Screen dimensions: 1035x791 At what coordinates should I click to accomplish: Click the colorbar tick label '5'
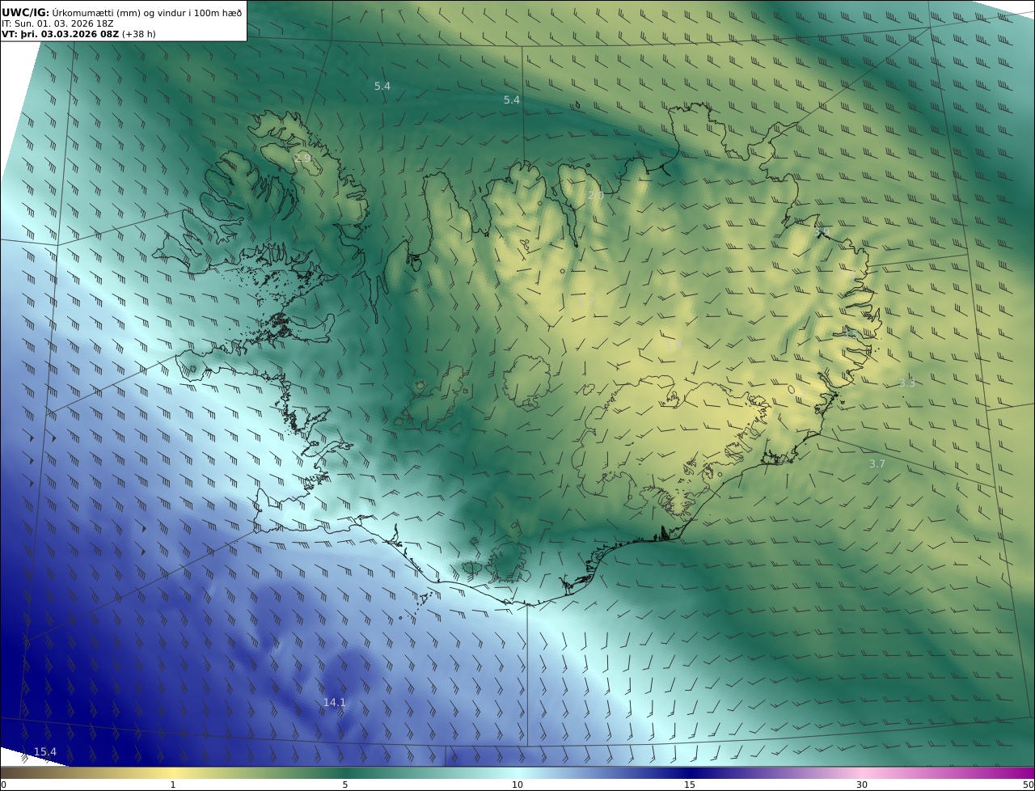[345, 785]
